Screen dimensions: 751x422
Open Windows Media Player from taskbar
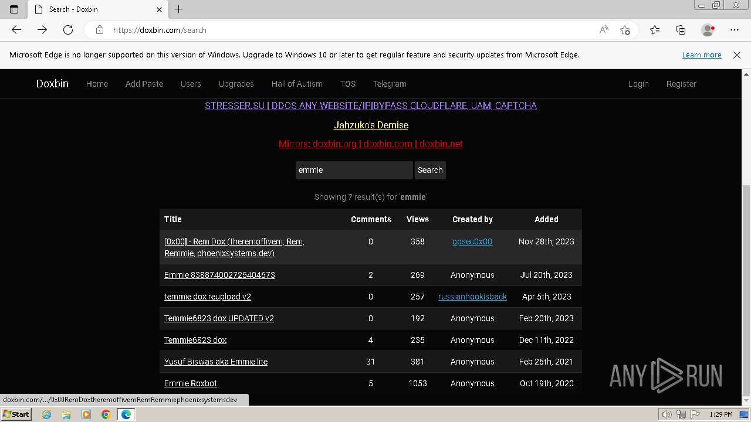(86, 414)
